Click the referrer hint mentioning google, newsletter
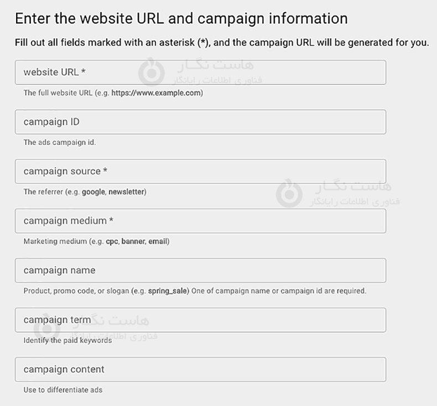Screen dimensions: 437x406 click(x=85, y=192)
